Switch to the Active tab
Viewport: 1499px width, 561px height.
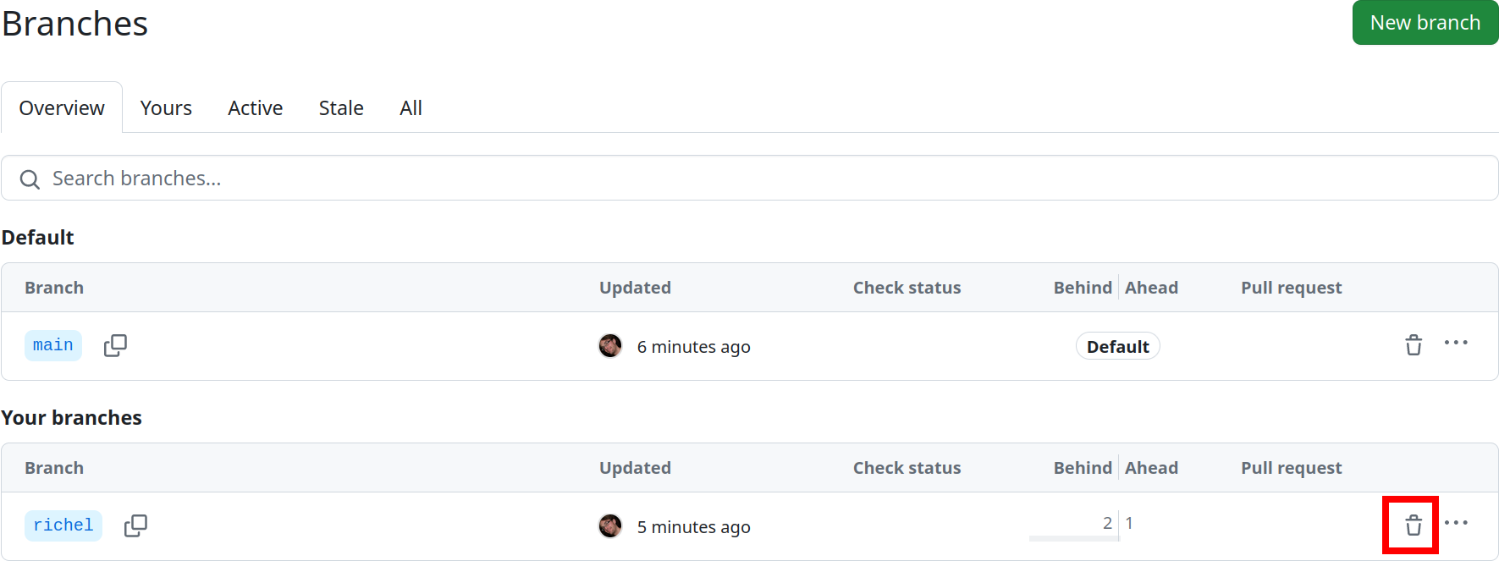pyautogui.click(x=255, y=107)
